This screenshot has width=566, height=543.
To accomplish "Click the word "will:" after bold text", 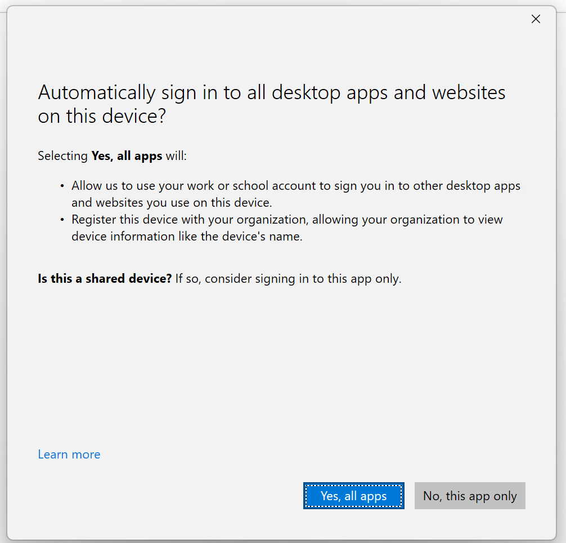I will pos(176,156).
